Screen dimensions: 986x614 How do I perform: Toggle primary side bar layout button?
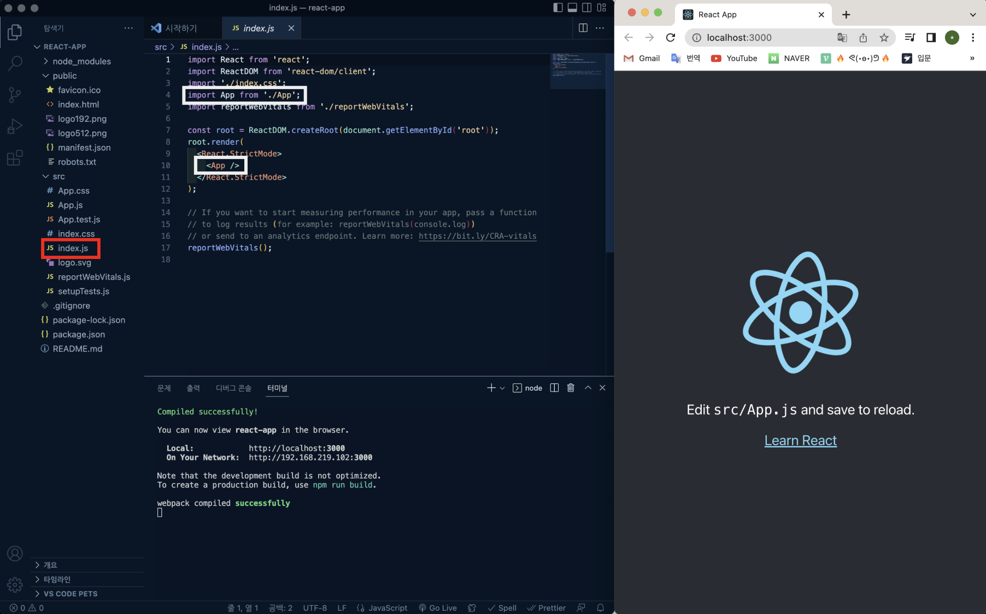[x=558, y=8]
